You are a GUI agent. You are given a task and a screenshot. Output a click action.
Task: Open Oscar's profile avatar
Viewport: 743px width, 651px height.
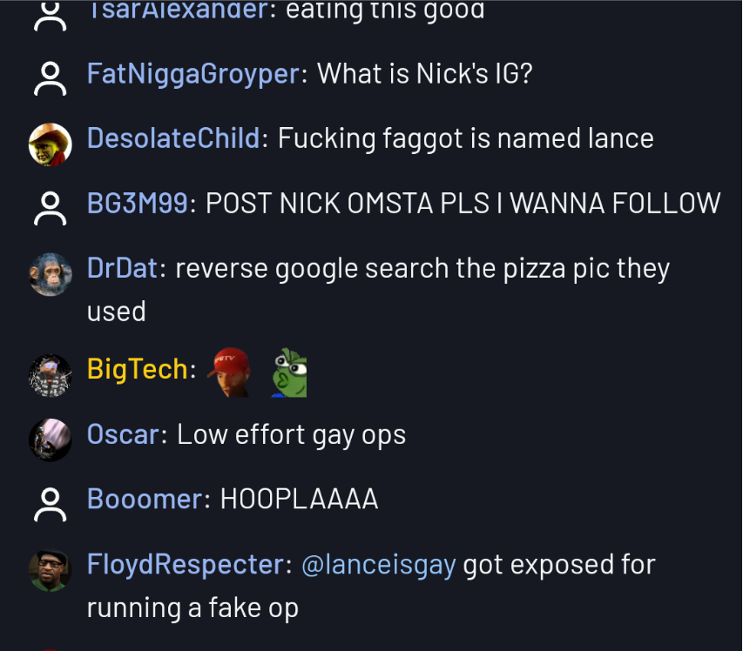tap(51, 440)
